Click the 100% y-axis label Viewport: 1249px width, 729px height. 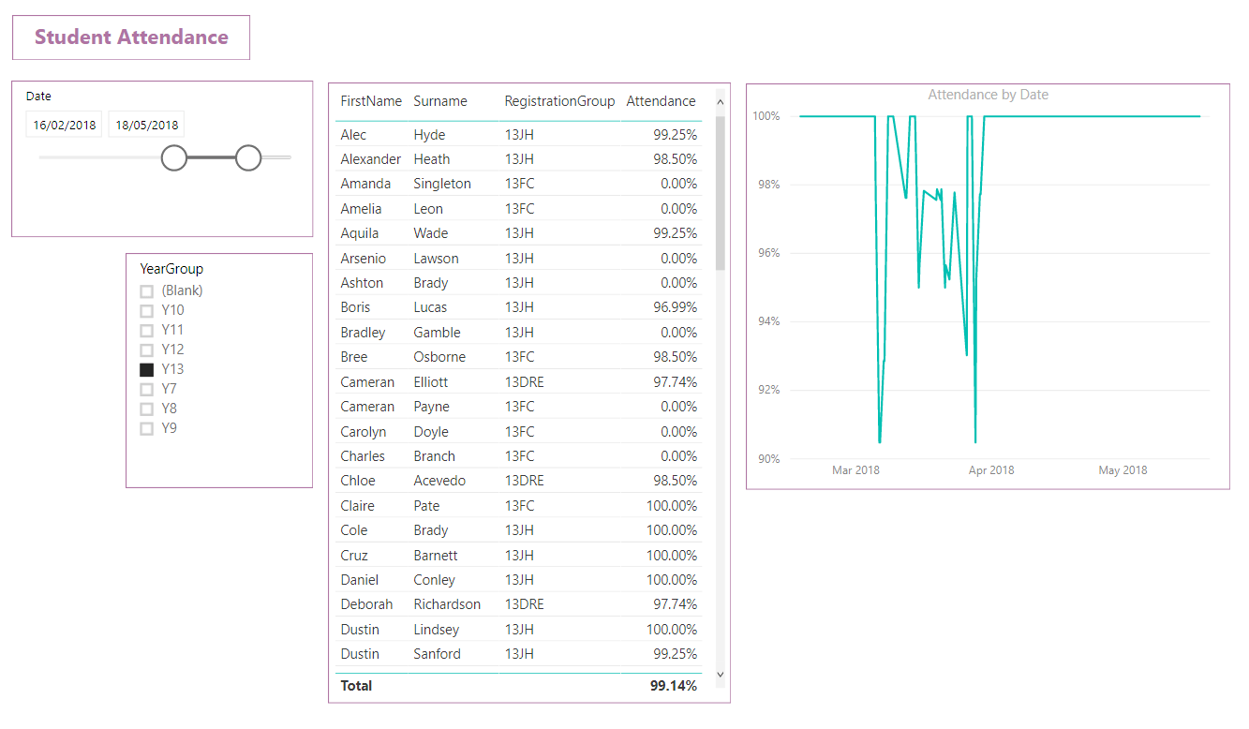coord(766,116)
